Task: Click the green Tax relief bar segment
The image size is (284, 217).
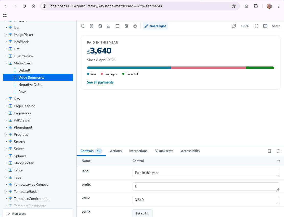Action: click(x=260, y=68)
